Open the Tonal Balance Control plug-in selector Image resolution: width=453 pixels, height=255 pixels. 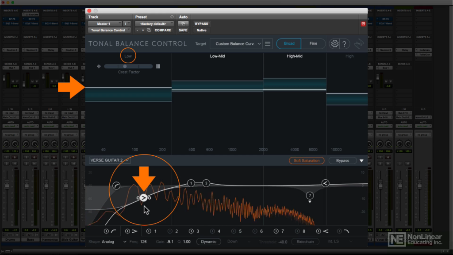point(109,30)
